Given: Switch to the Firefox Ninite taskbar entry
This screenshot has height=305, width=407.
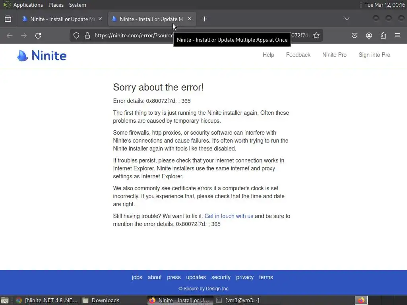Looking at the screenshot, I should coord(180,300).
